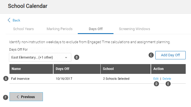Screen dimensions: 191x107
Task: Switch to the School Years tab
Action: pyautogui.click(x=23, y=29)
